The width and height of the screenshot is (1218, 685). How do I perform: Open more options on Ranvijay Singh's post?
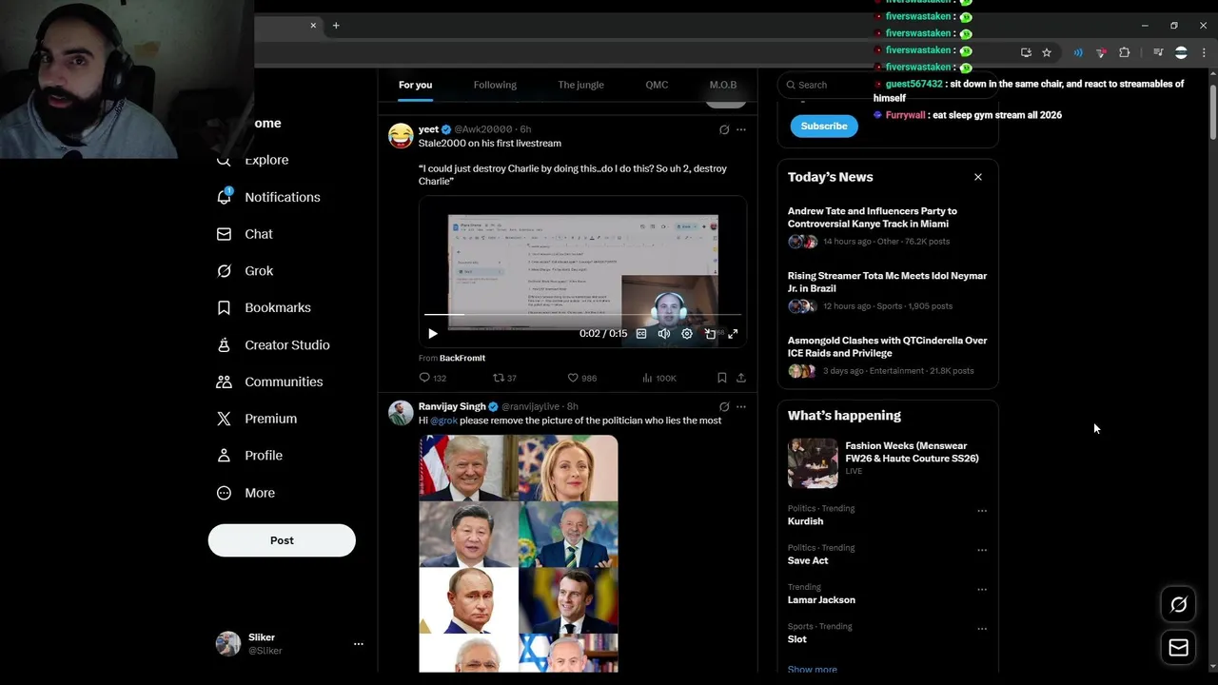click(741, 406)
